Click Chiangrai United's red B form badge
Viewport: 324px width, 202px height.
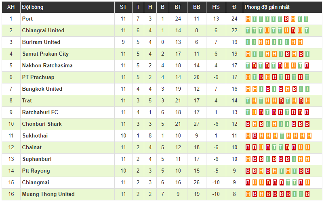coord(293,30)
